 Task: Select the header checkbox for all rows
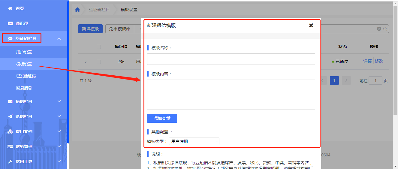99,47
